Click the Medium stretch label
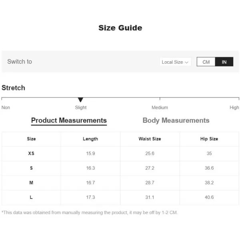This screenshot has width=240, height=240. coord(160,108)
